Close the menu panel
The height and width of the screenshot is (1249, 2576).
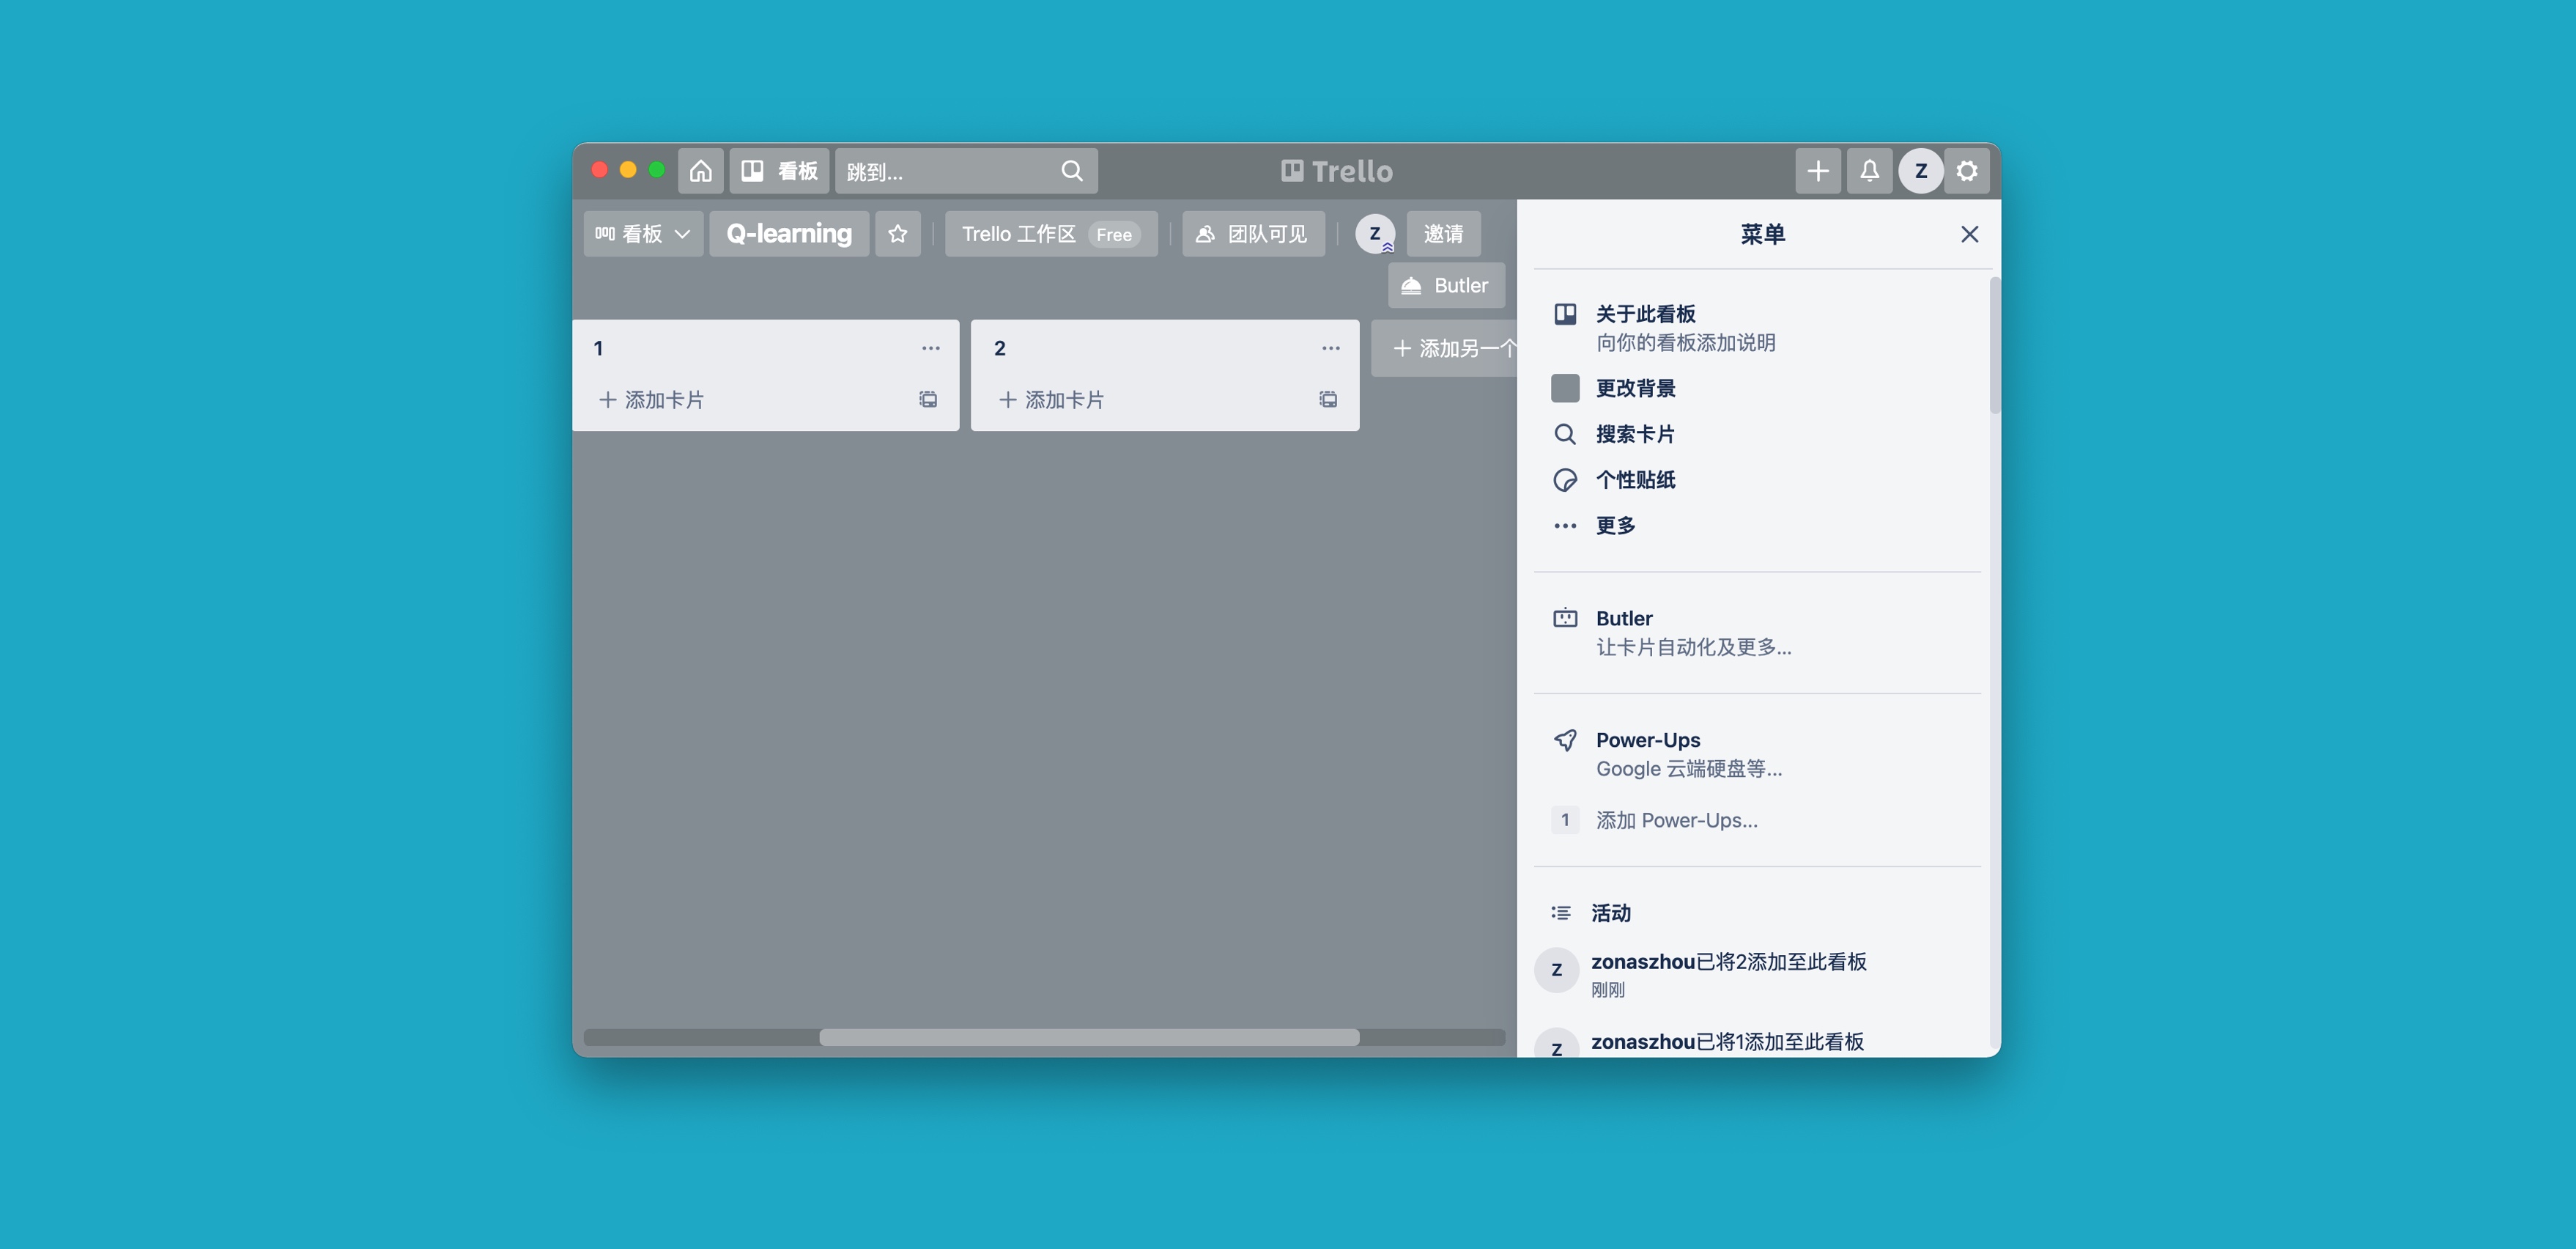pos(1969,235)
